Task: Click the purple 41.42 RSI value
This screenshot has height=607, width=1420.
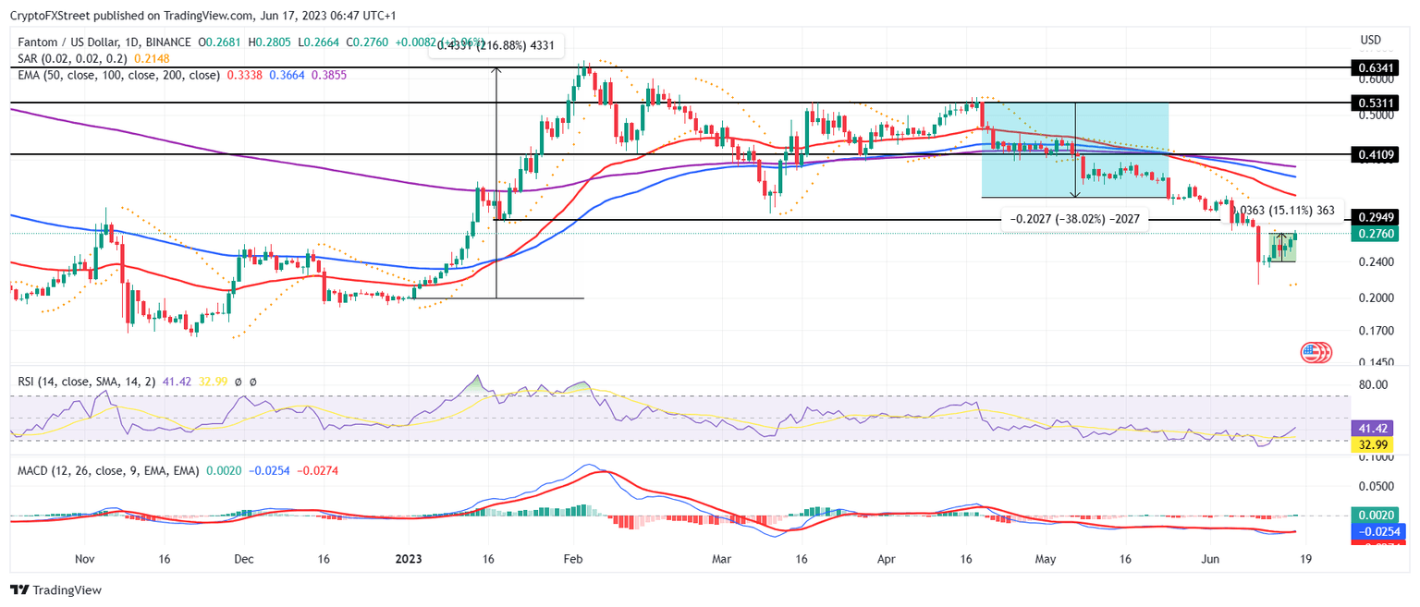Action: [1372, 428]
